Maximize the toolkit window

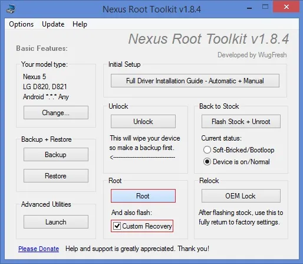tap(265, 7)
